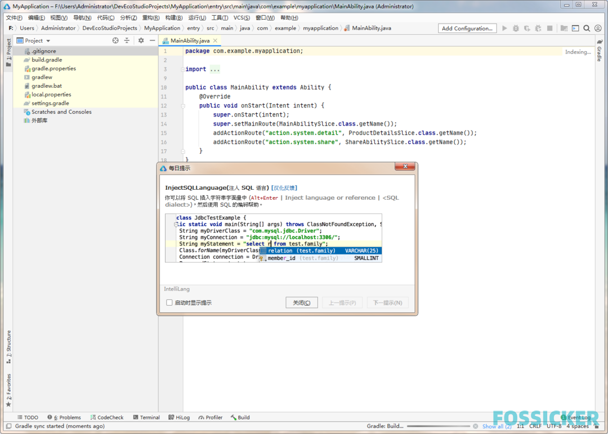Click the Run (play) toolbar icon

504,28
